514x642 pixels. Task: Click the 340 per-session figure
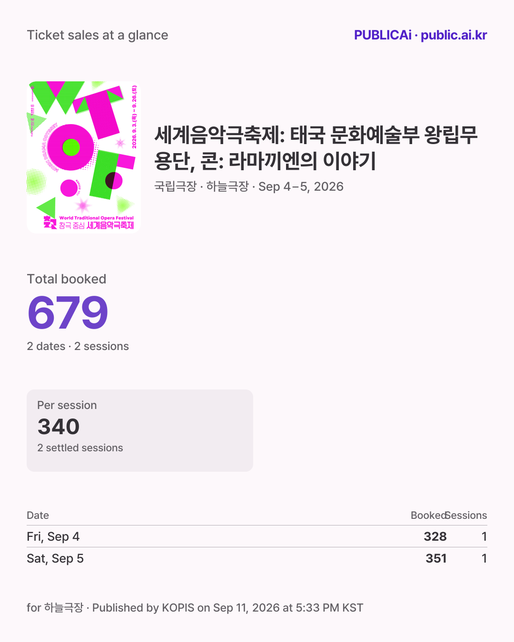pos(59,427)
